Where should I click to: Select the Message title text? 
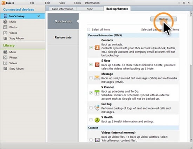[107, 74]
